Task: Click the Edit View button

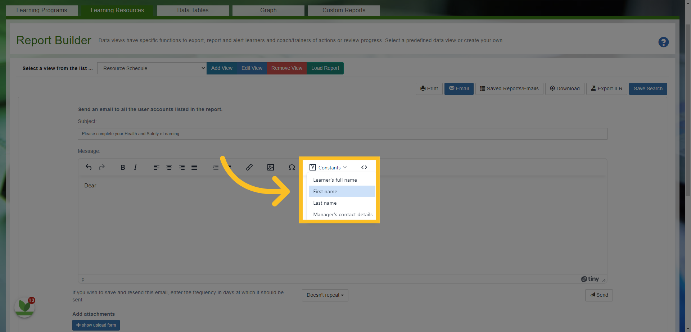Action: [x=252, y=68]
